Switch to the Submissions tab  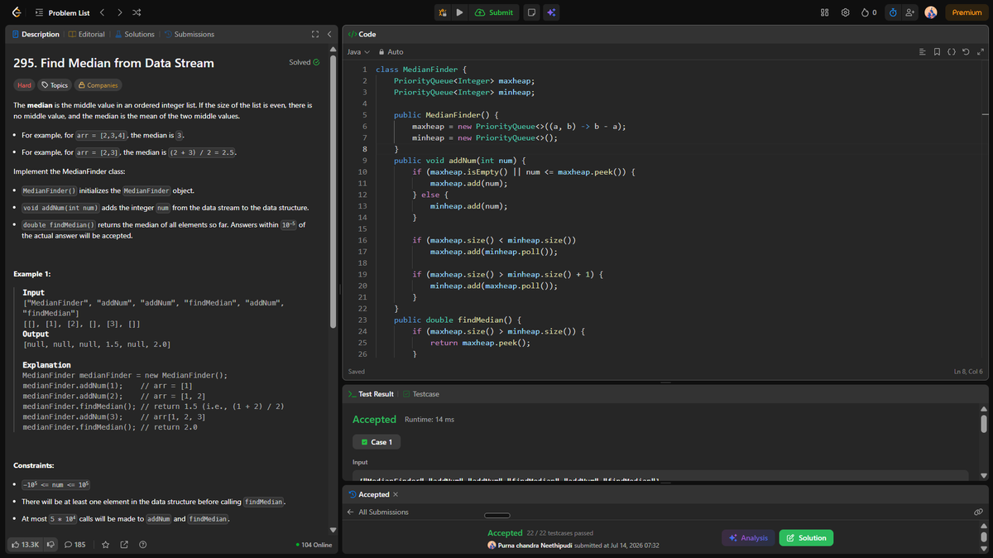(189, 34)
